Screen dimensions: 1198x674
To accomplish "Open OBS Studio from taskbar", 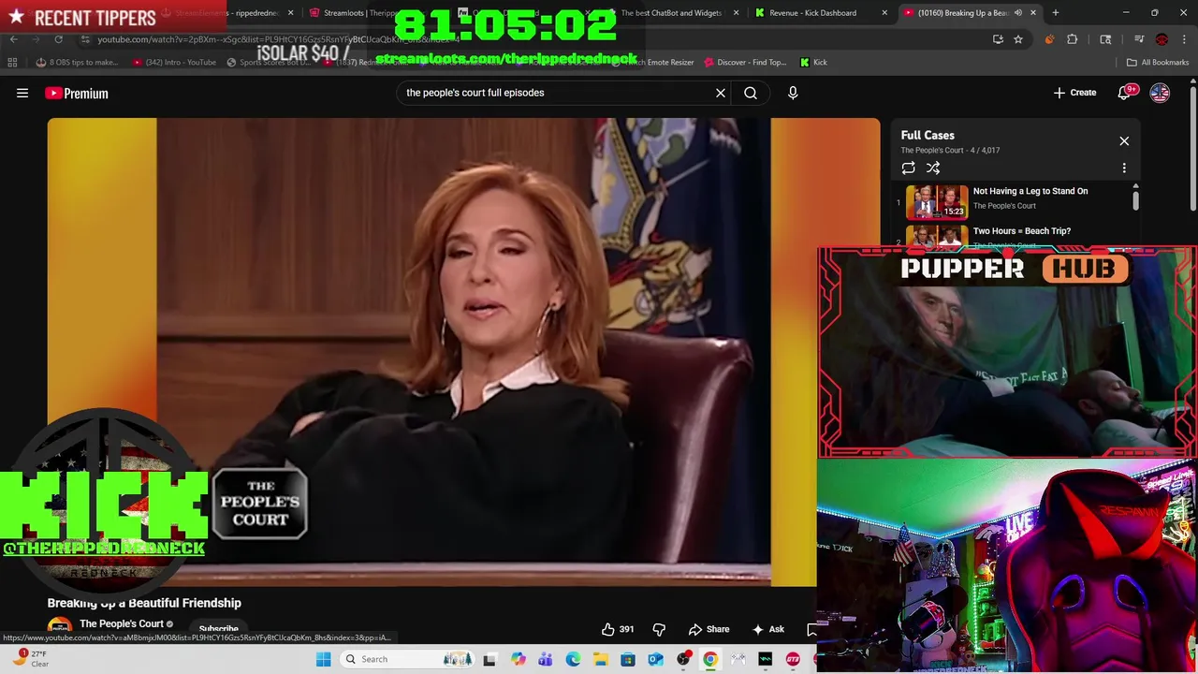I will [x=683, y=659].
